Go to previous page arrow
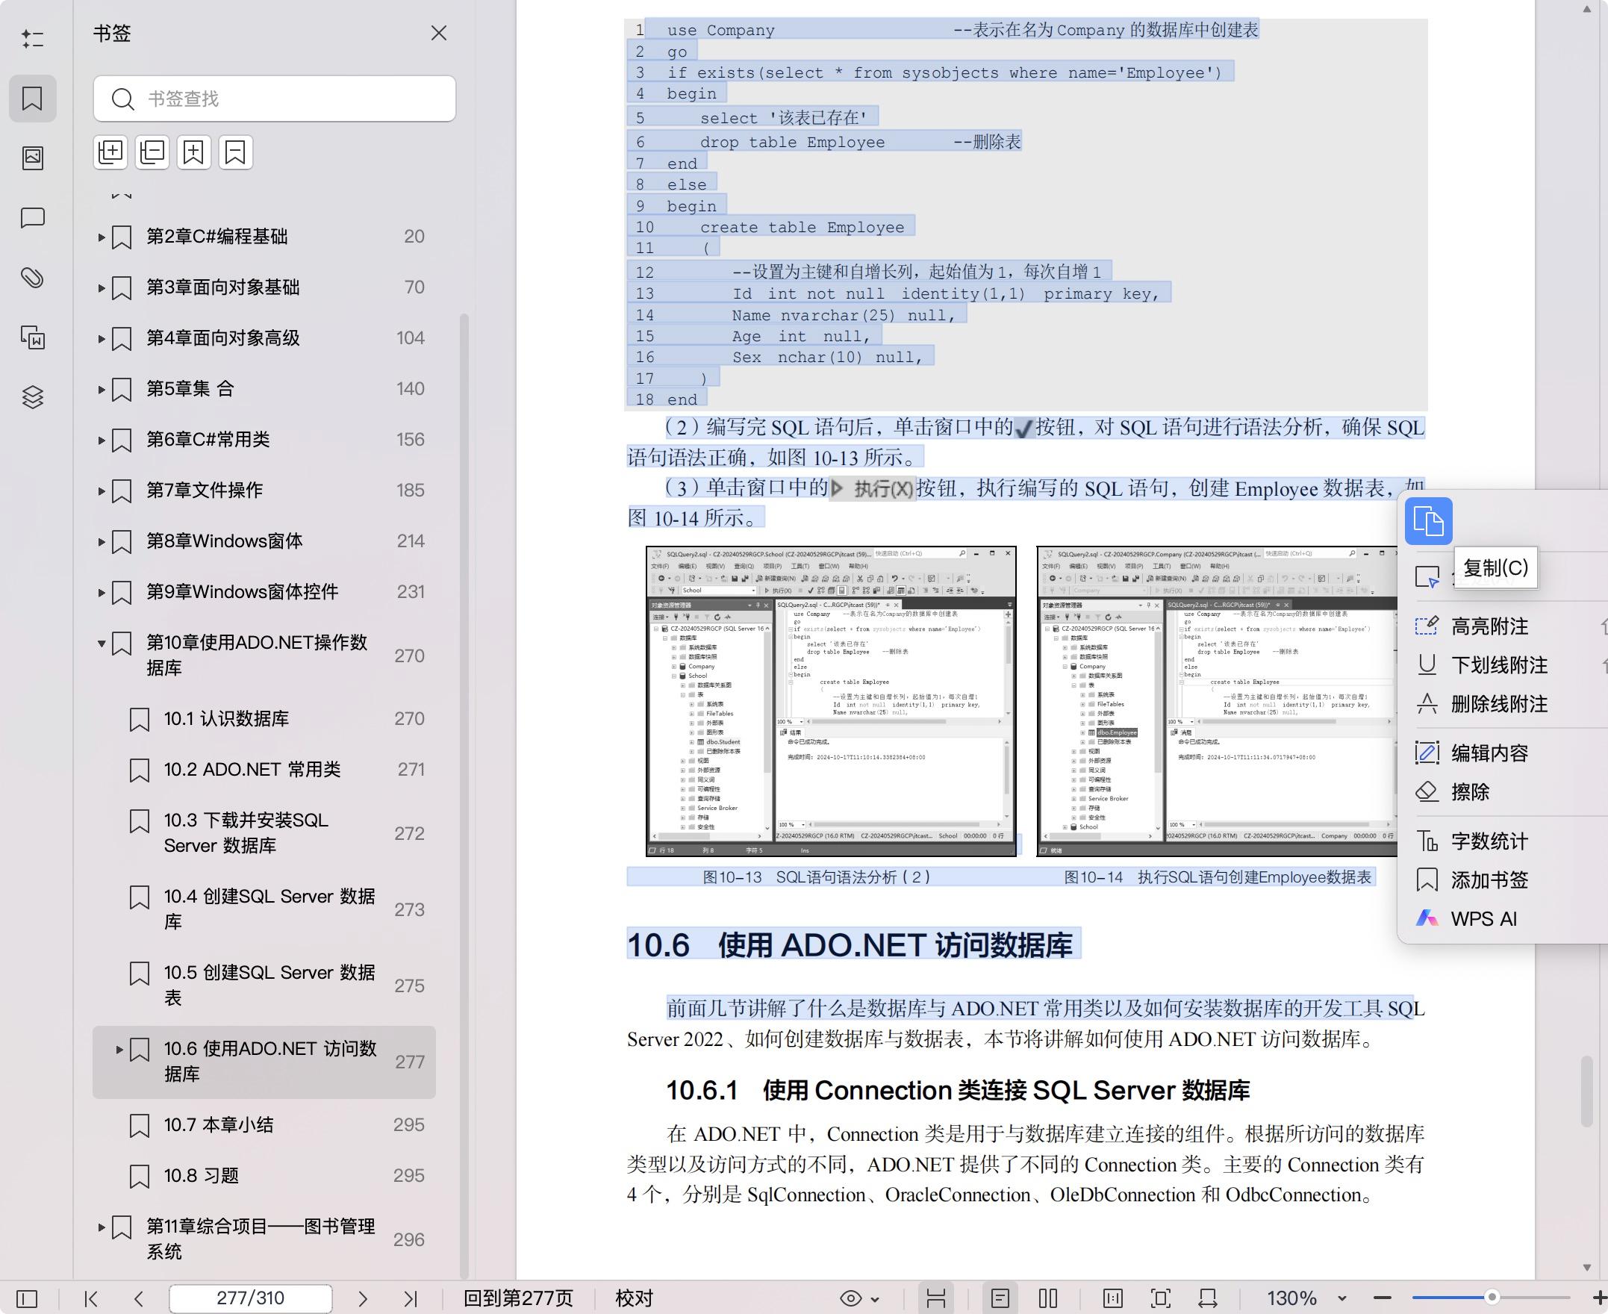 tap(138, 1299)
